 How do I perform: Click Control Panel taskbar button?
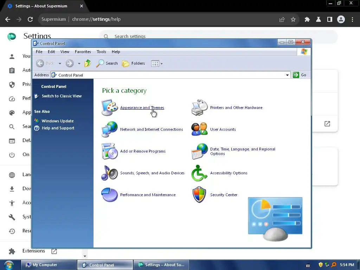tap(105, 265)
